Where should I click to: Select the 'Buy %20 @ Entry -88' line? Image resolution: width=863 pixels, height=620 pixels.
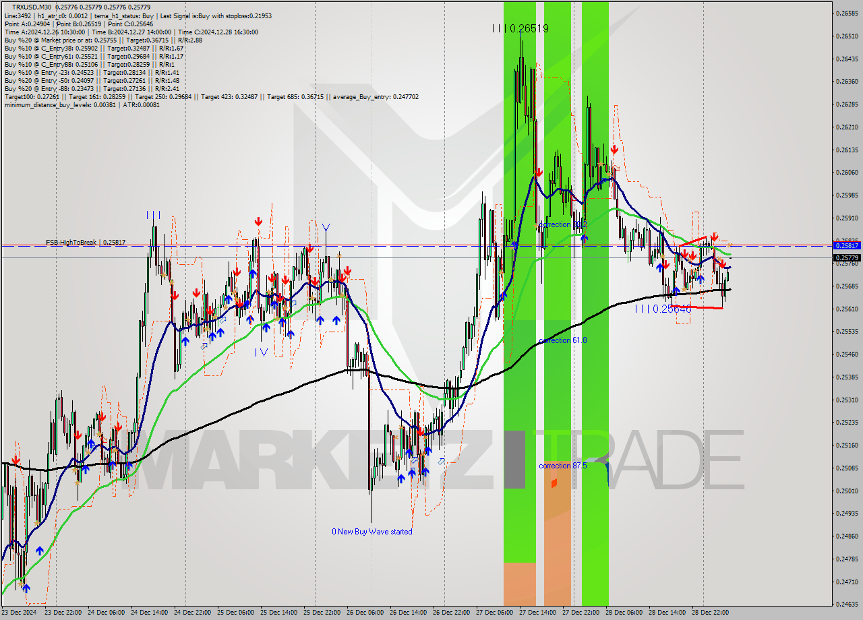pyautogui.click(x=92, y=88)
